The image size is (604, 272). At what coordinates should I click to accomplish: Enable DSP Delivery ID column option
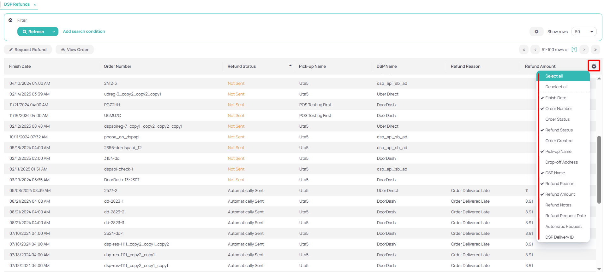564,237
